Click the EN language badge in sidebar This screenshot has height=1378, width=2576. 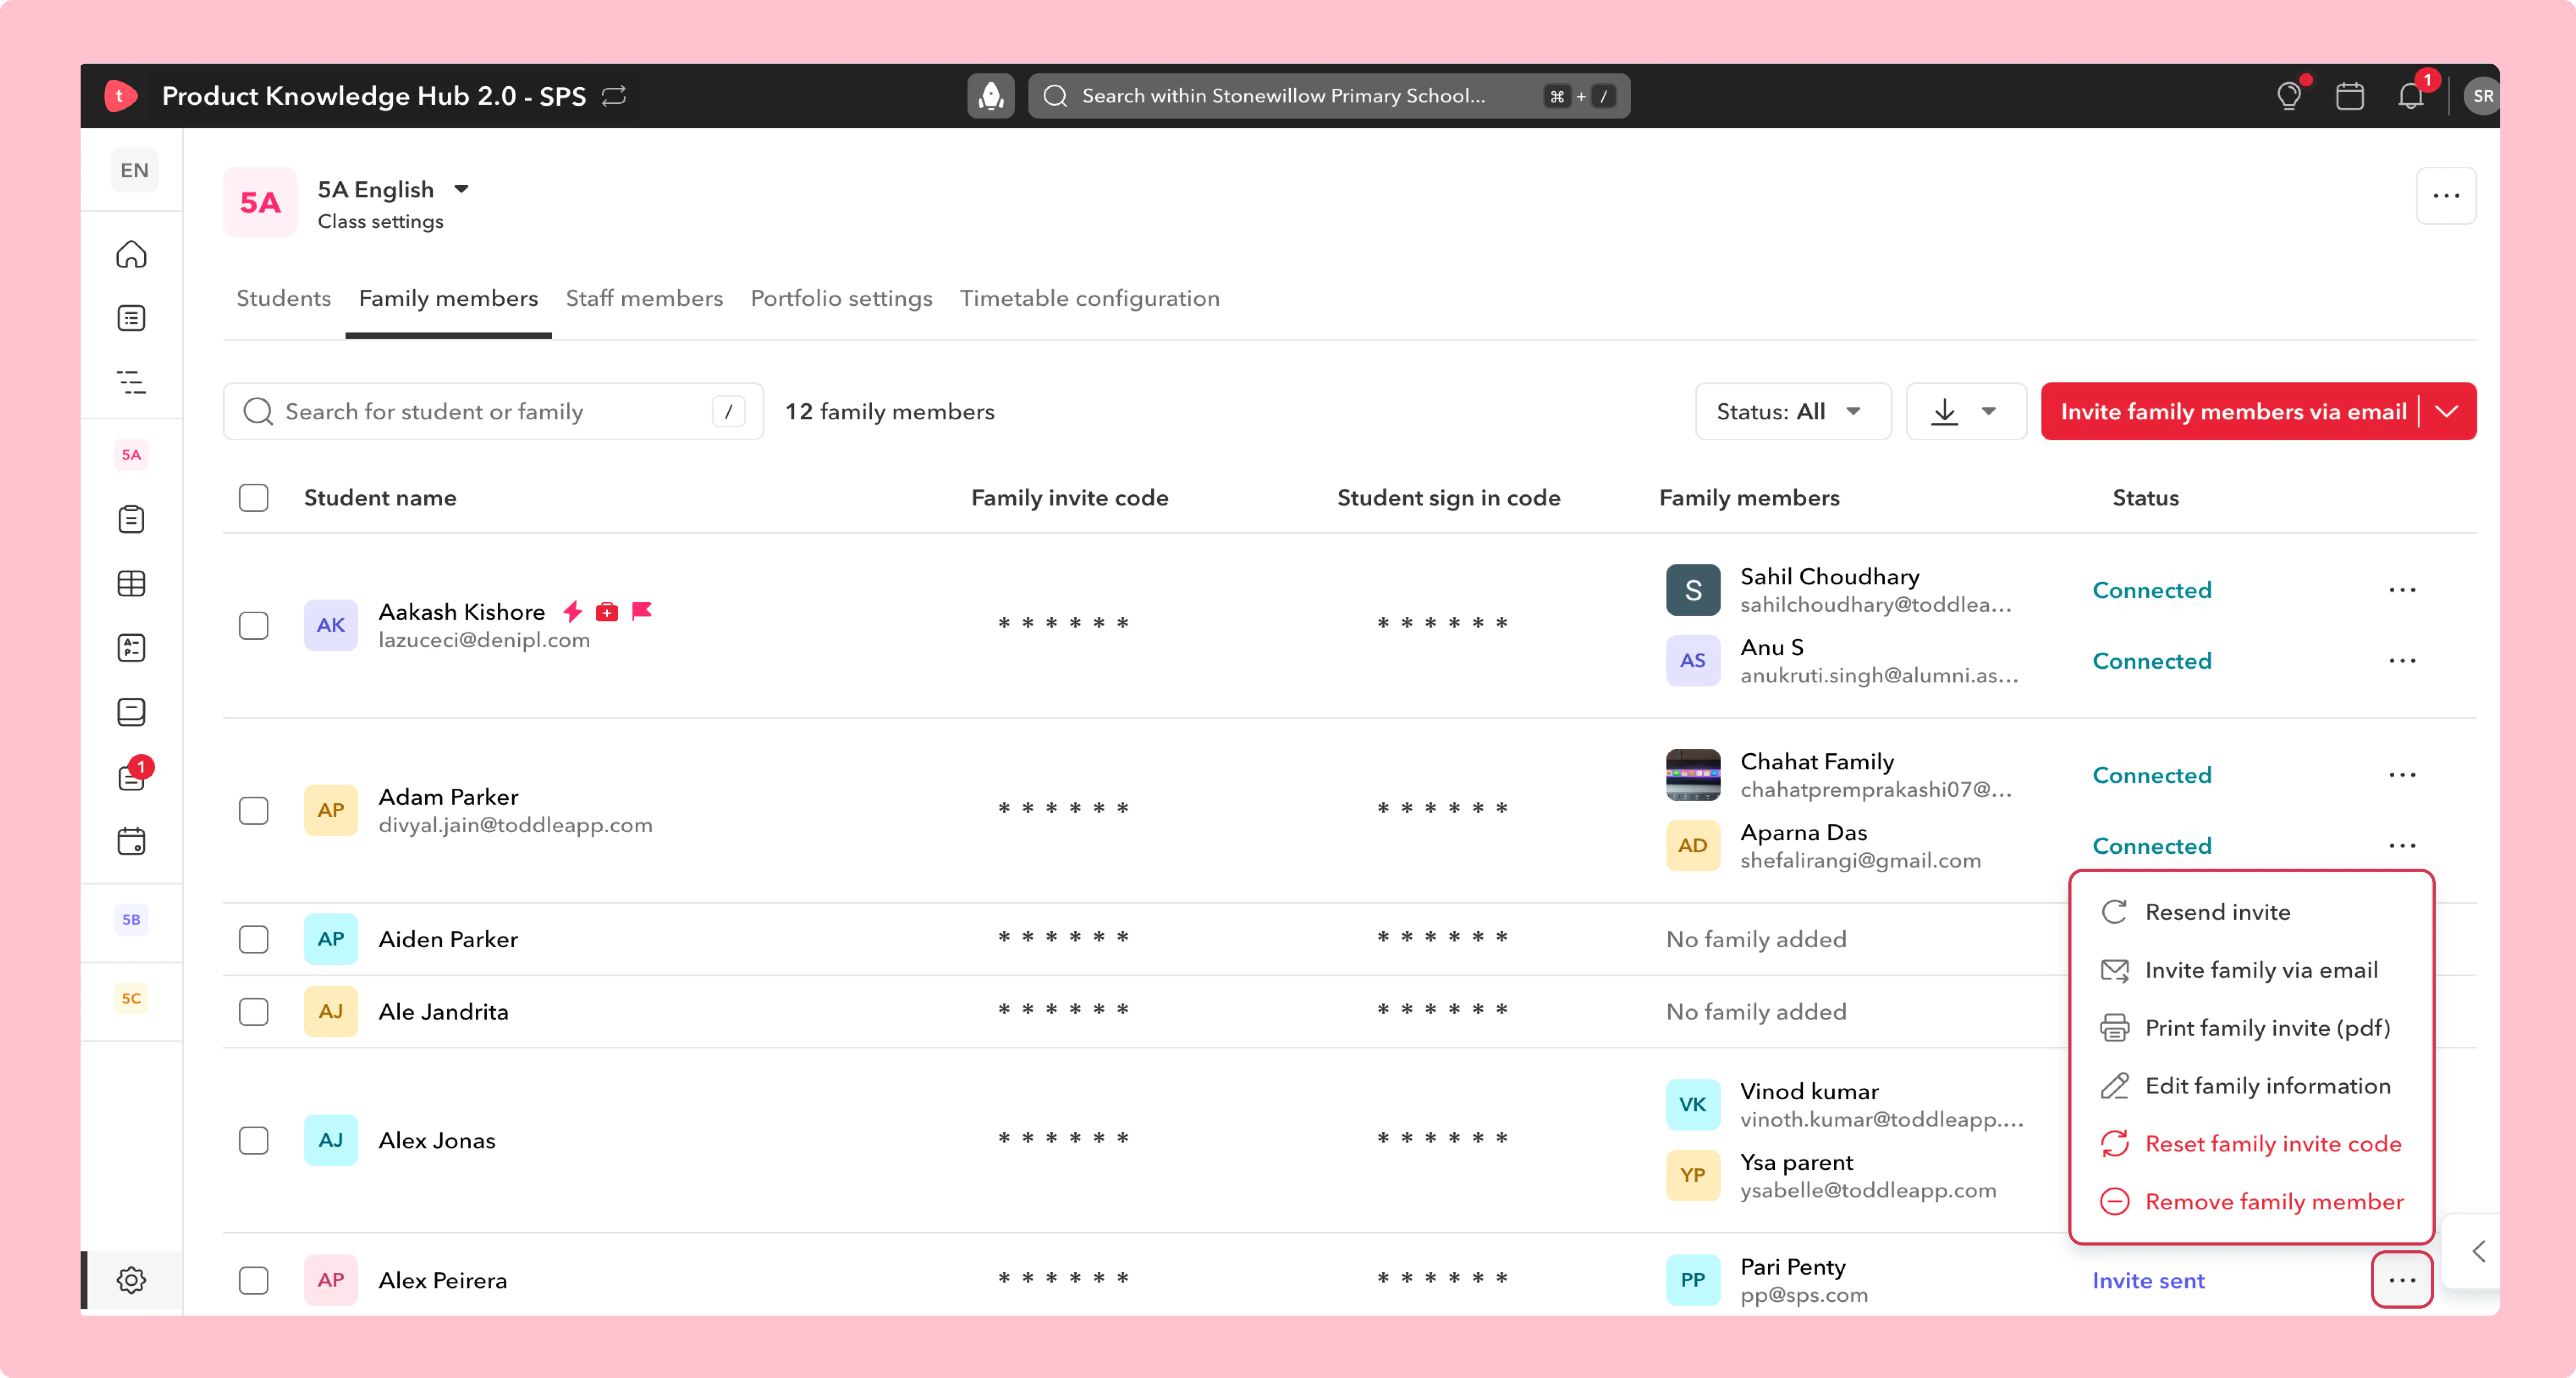(134, 170)
